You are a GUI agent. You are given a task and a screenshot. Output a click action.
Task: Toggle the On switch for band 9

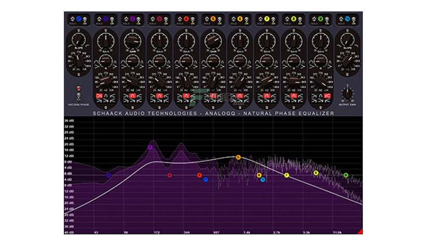(x=327, y=20)
